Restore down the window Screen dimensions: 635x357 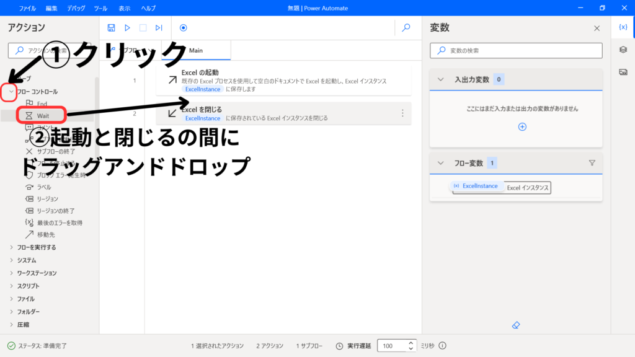coord(602,8)
